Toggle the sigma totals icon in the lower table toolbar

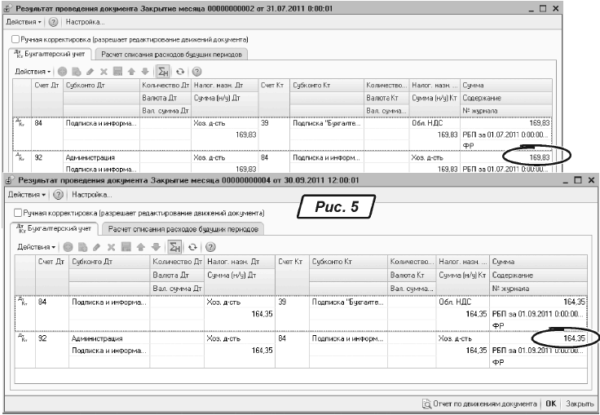(x=174, y=246)
